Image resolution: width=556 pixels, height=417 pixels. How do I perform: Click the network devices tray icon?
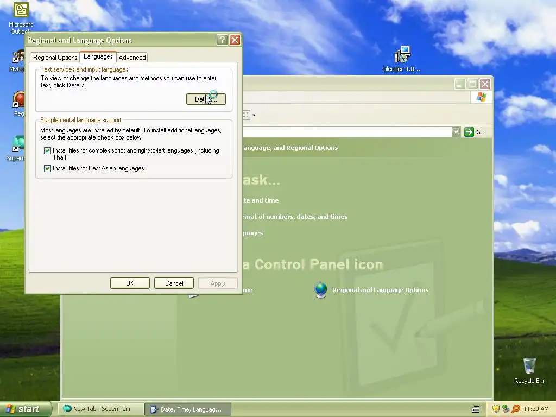pos(506,409)
